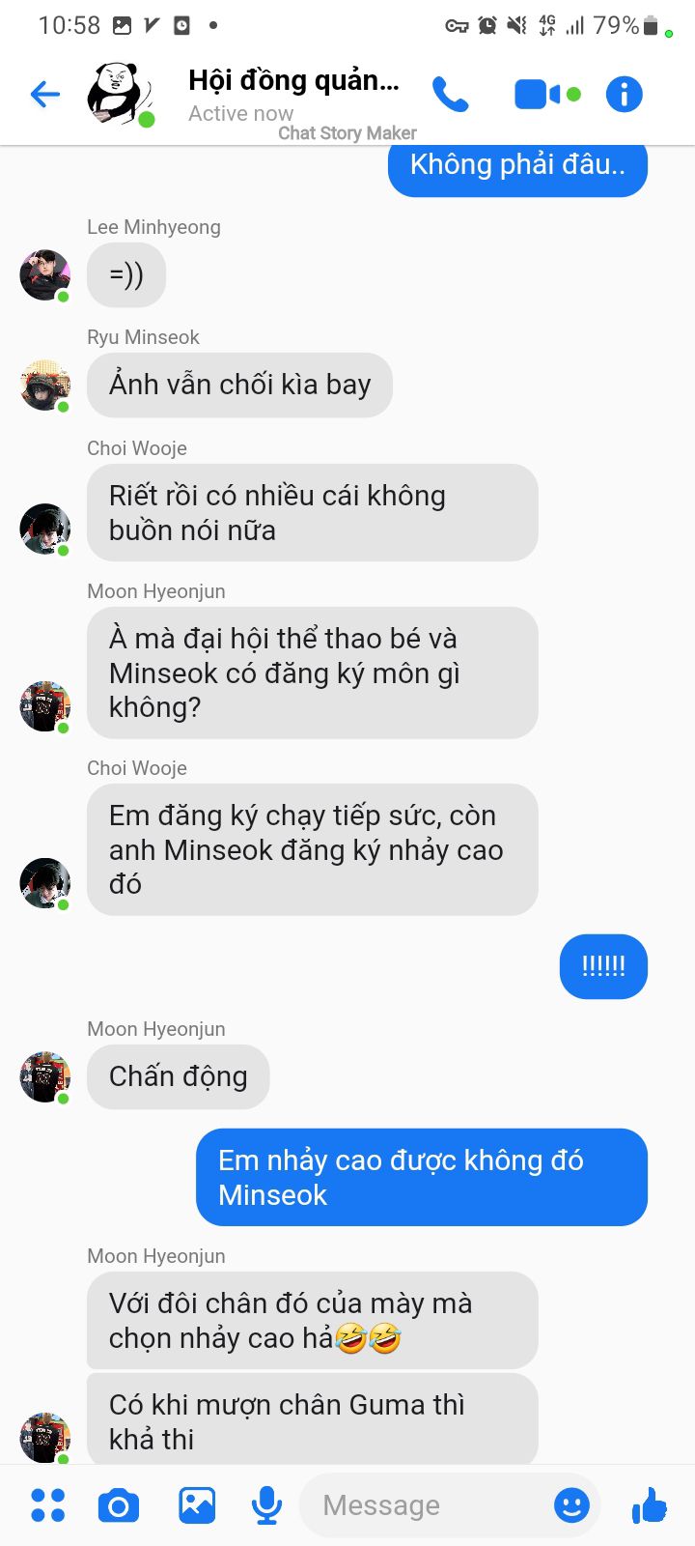Image resolution: width=695 pixels, height=1546 pixels.
Task: Tap Choi Wooje's avatar beside relay message
Action: pos(45,883)
